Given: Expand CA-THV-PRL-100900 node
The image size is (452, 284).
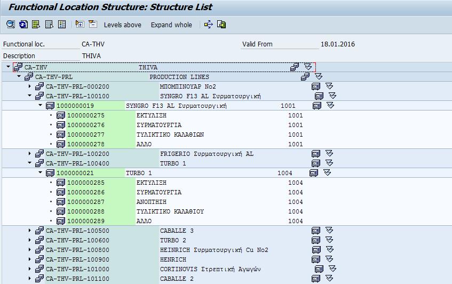Looking at the screenshot, I should (x=30, y=259).
